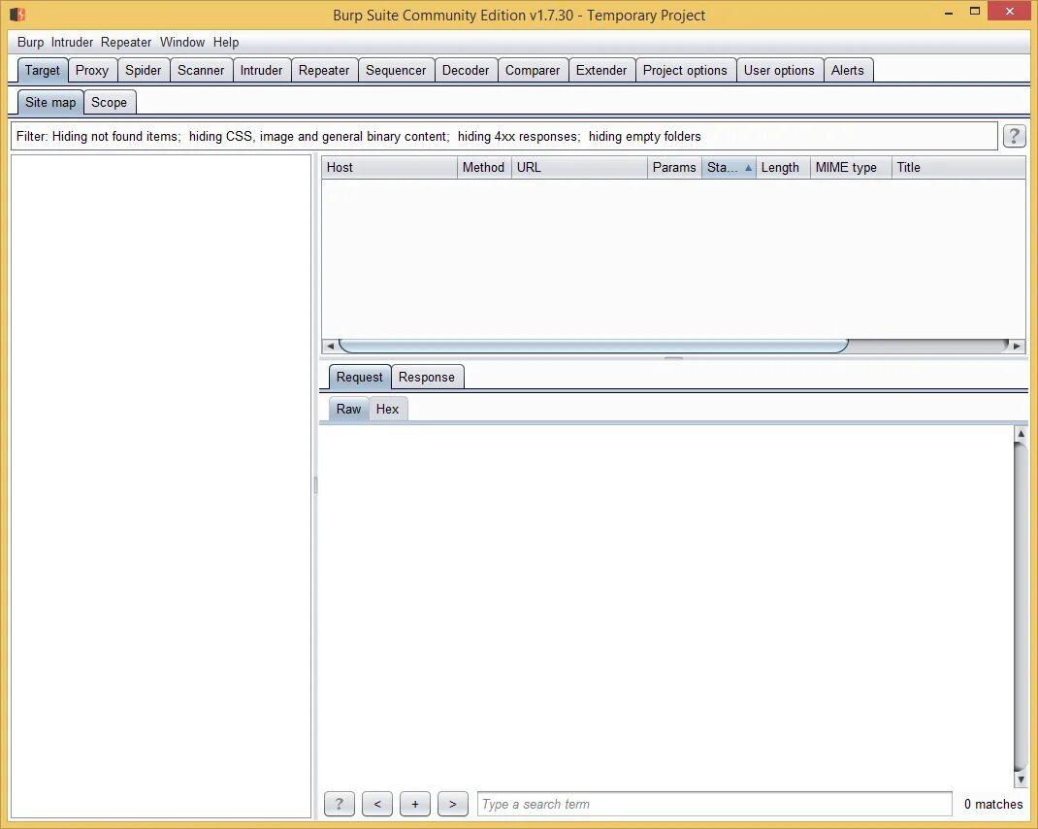Viewport: 1038px width, 829px height.
Task: Click request pane scrollbar down arrow
Action: tap(1021, 779)
